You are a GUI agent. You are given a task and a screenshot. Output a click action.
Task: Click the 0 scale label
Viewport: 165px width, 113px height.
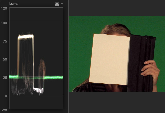6,96
